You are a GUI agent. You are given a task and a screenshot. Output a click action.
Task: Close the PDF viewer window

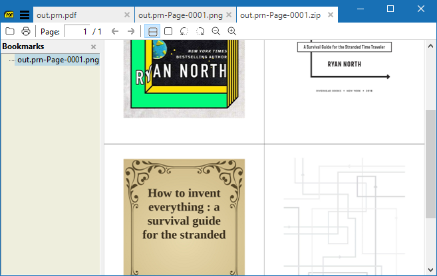click(421, 9)
